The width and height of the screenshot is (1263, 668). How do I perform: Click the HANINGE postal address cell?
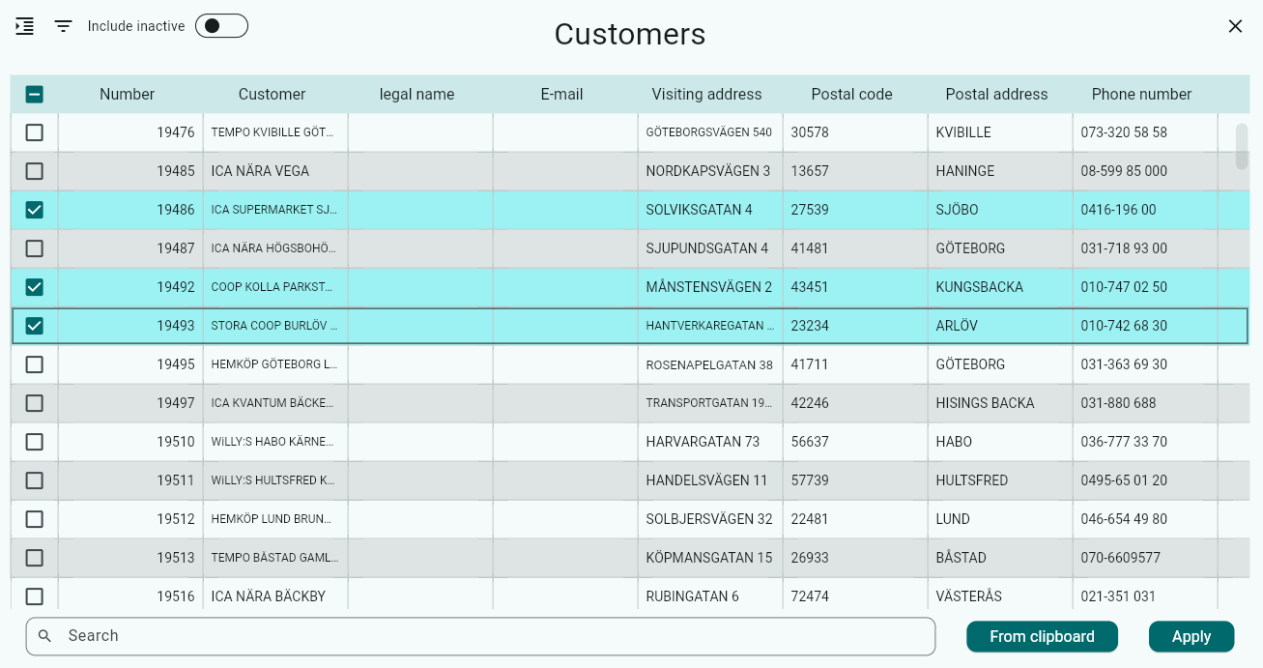(x=1000, y=171)
